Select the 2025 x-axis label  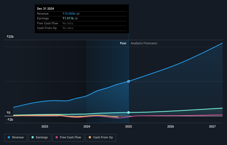[129, 126]
